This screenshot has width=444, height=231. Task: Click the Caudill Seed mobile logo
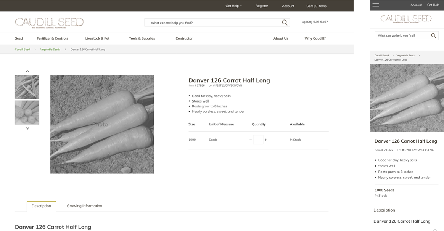406,19
